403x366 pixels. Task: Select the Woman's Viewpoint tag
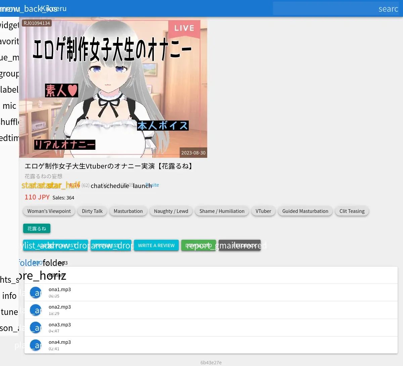[x=49, y=211]
